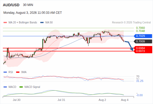The width and height of the screenshot is (153, 104).
Task: Click the 0.7048 resistance level label
Action: pos(140,31)
